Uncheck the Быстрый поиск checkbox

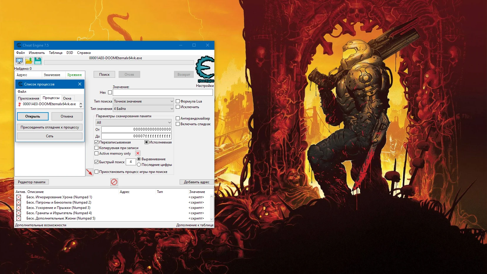[97, 162]
